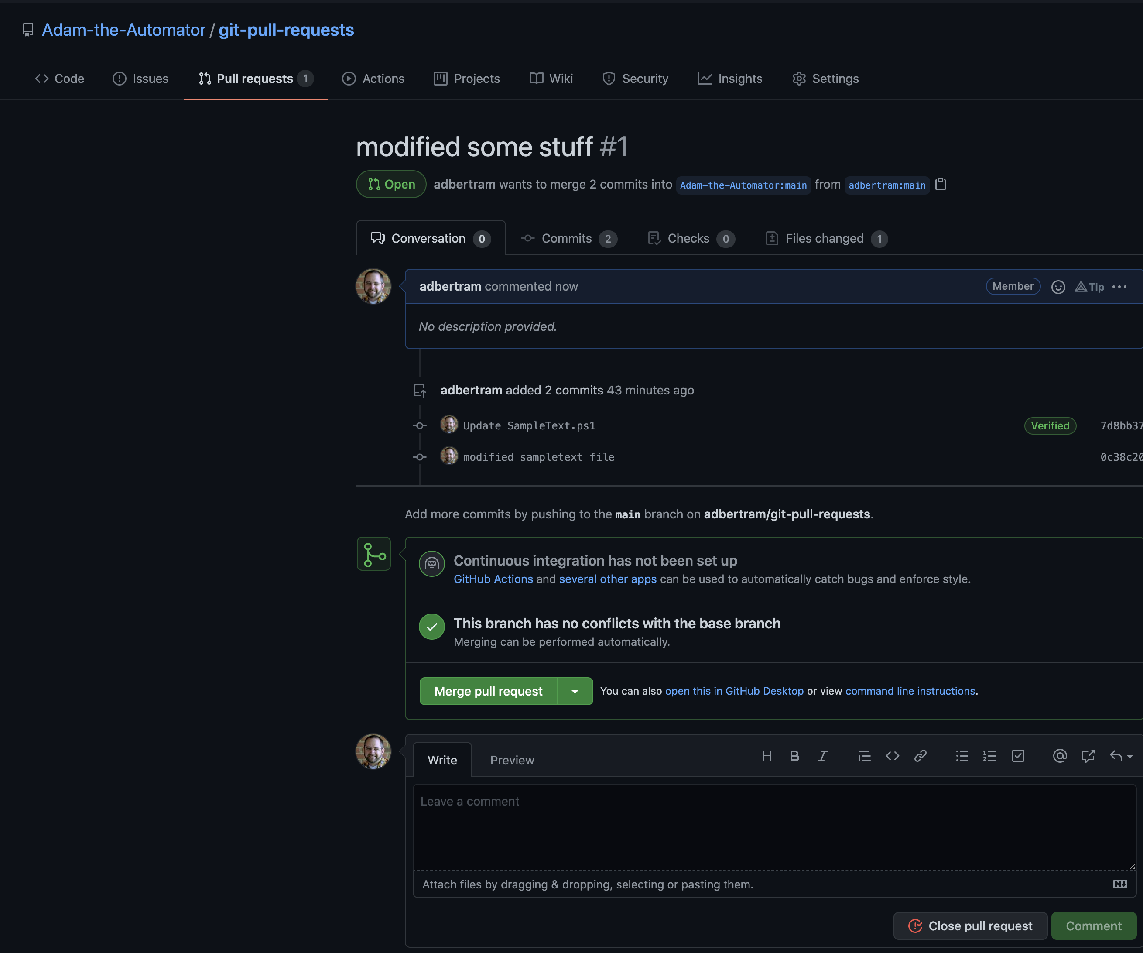Click the conversation bubble icon
Viewport: 1143px width, 953px height.
coord(378,237)
